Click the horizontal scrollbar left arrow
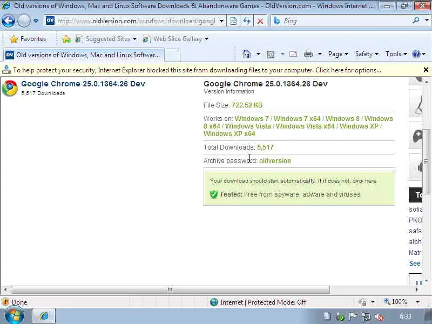432x324 pixels. pyautogui.click(x=5, y=289)
